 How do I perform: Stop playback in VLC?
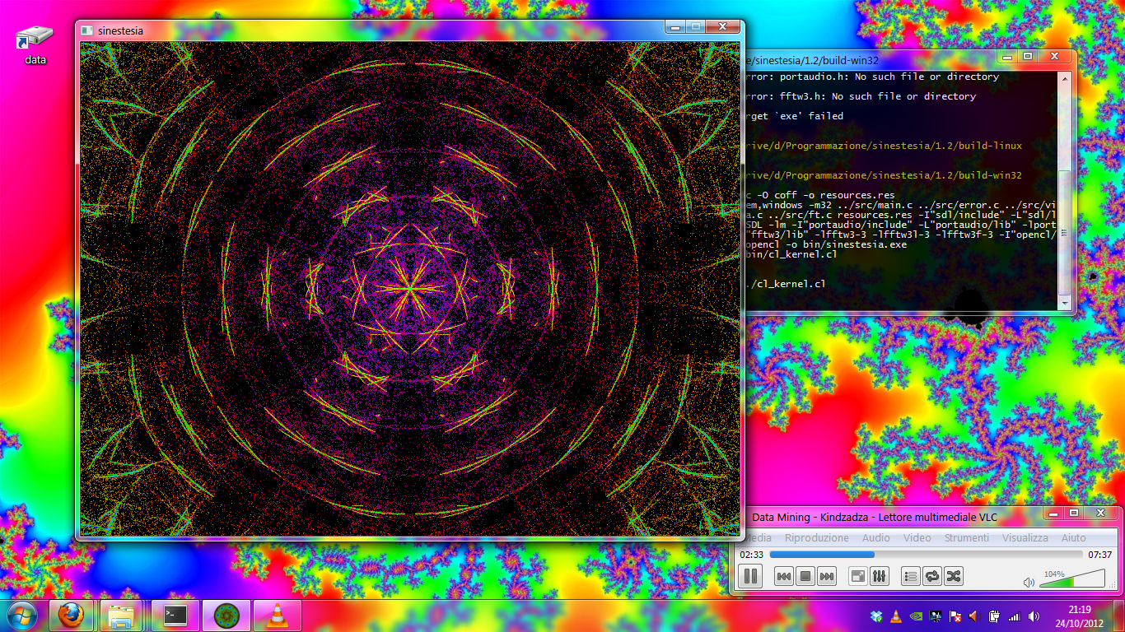click(x=805, y=577)
